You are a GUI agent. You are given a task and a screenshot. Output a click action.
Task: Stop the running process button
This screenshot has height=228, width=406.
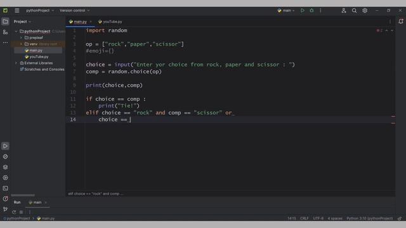click(x=21, y=212)
